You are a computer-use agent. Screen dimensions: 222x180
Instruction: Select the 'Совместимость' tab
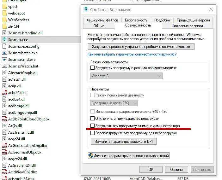(x=138, y=25)
